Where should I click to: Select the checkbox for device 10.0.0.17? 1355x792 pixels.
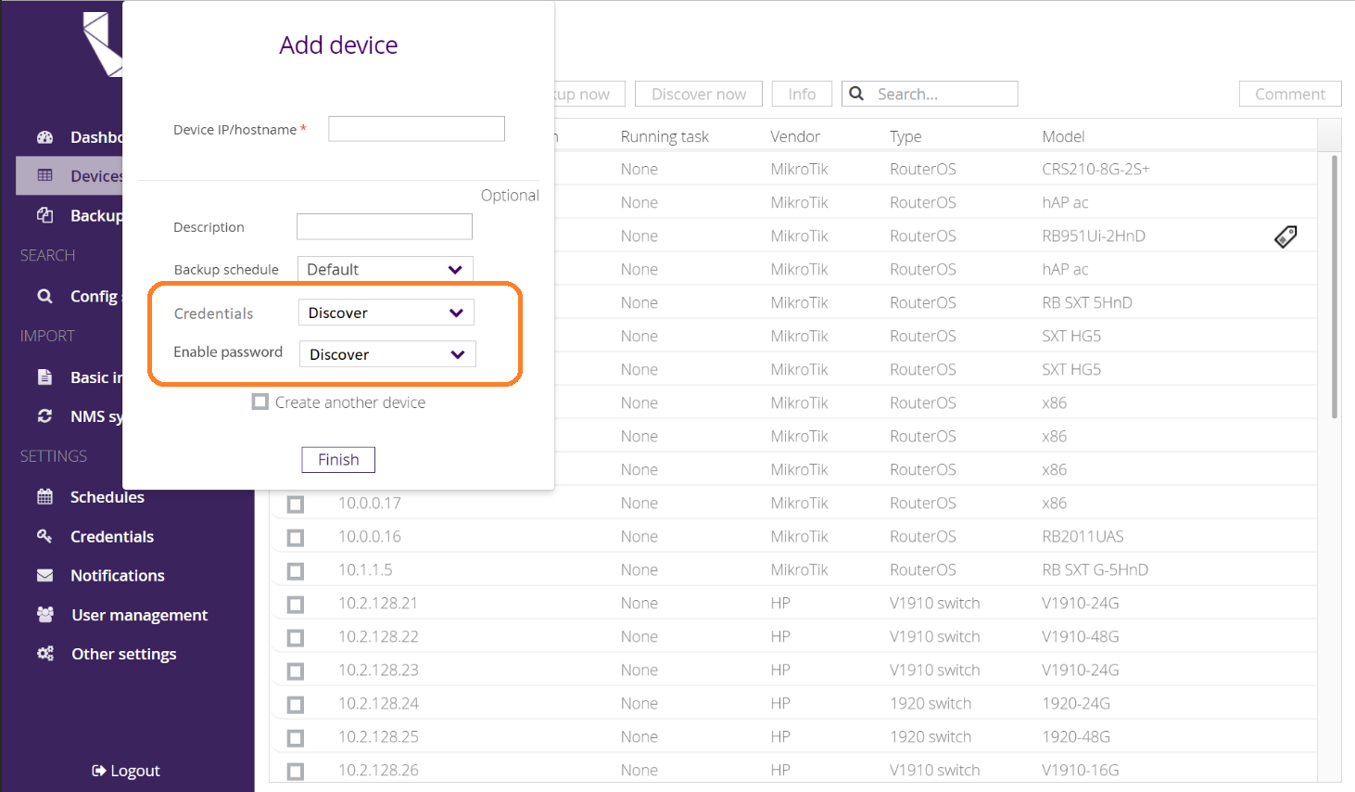click(x=296, y=504)
